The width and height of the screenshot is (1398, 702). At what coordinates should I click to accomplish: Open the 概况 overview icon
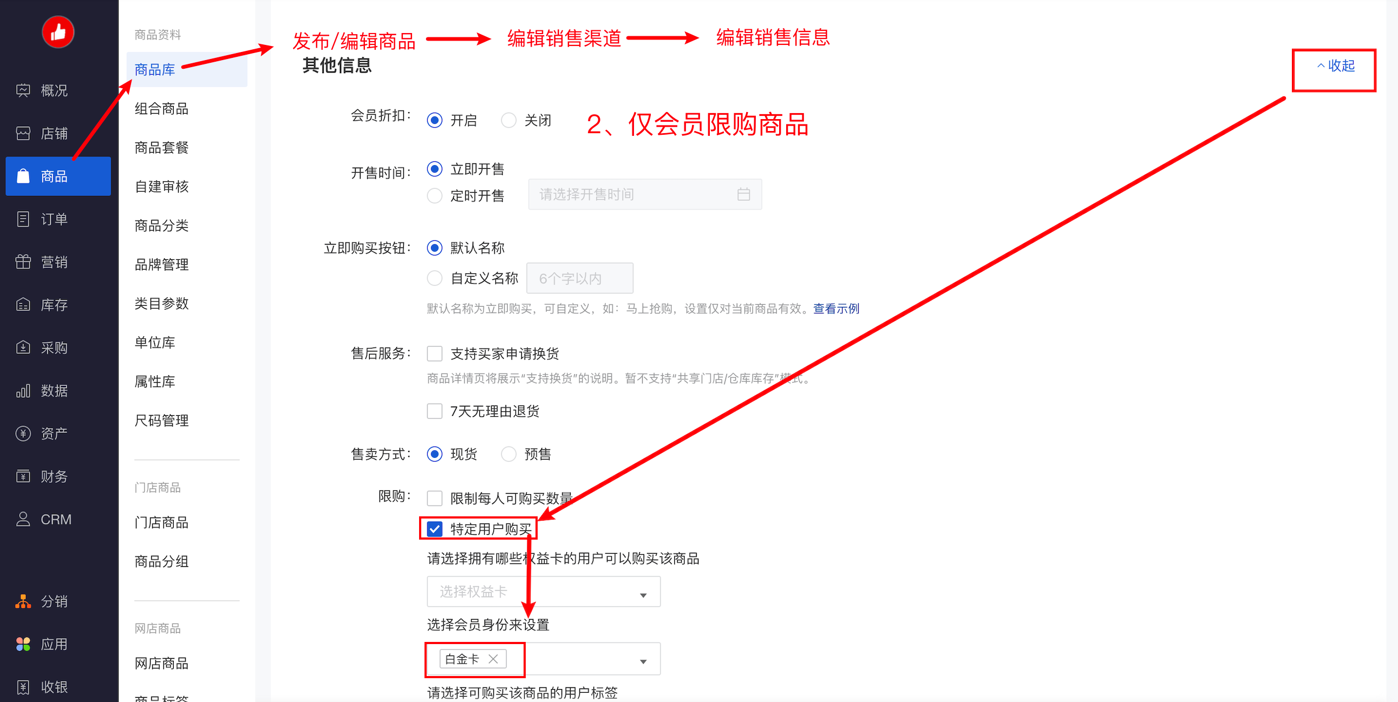coord(23,90)
